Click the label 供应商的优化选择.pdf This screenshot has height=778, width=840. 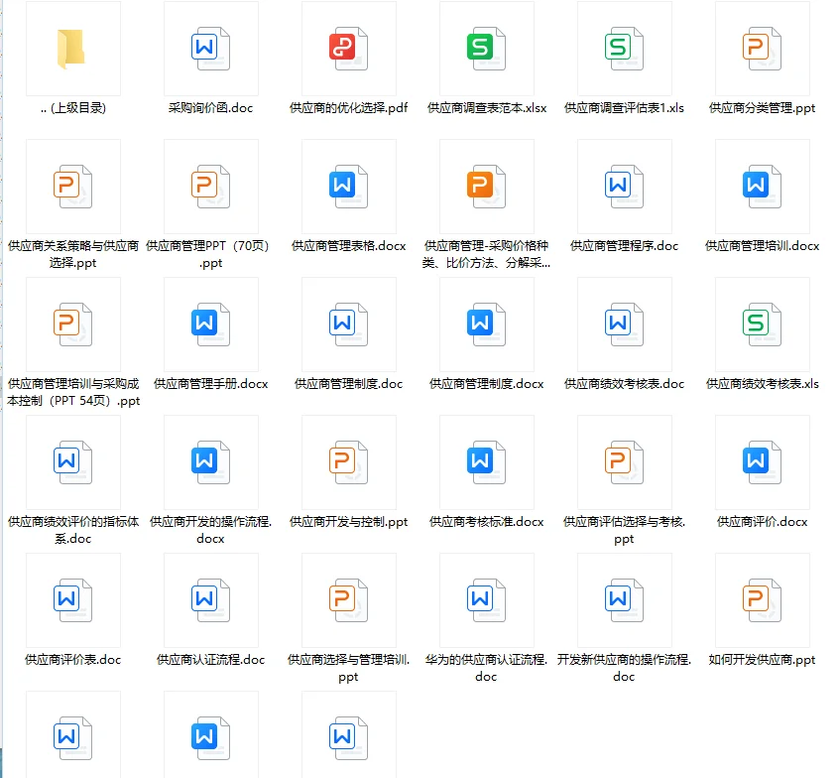[x=349, y=108]
